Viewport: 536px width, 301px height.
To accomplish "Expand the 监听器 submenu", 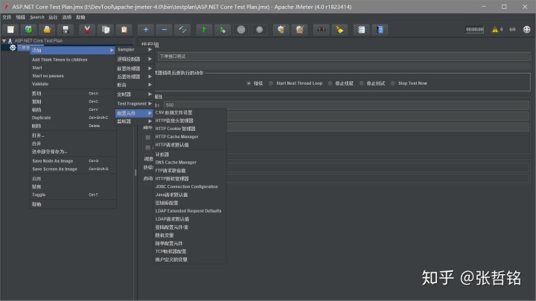I will (134, 121).
